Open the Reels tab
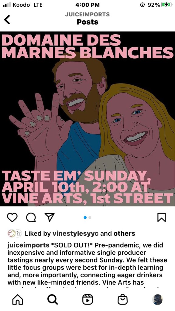 (x=87, y=299)
